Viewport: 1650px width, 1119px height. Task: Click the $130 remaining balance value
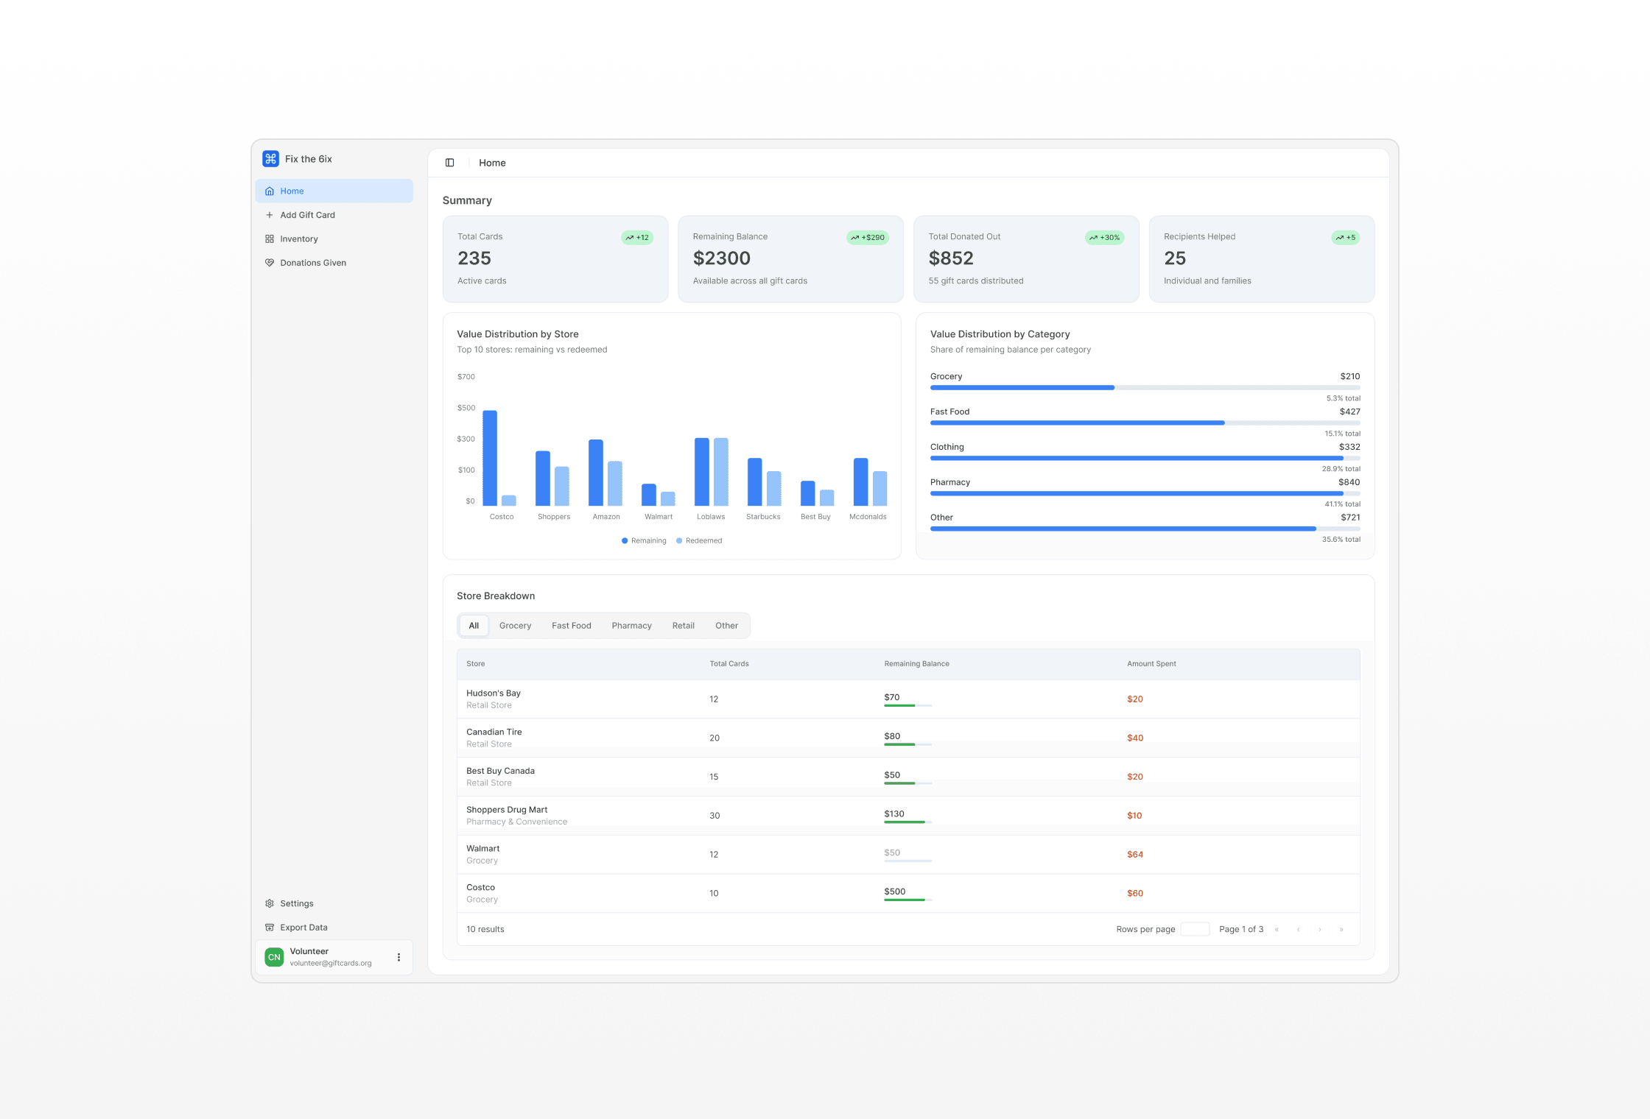(x=894, y=814)
